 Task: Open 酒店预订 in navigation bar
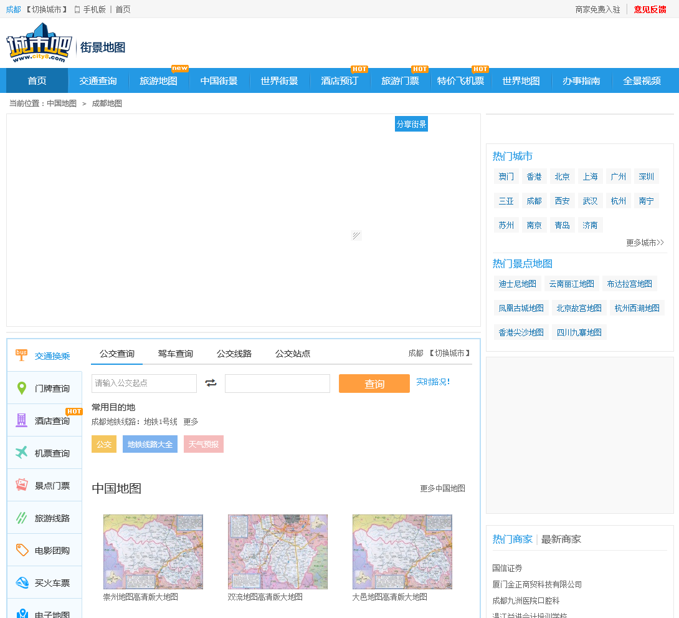[x=339, y=80]
